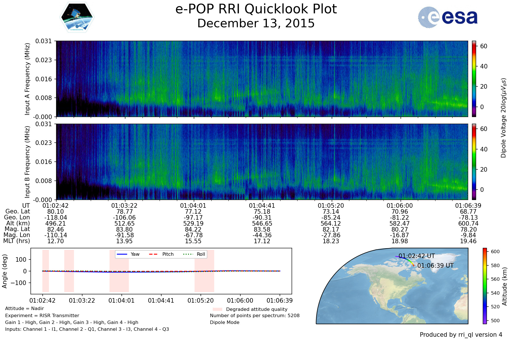Click the MLT (hrs) row label

16,241
